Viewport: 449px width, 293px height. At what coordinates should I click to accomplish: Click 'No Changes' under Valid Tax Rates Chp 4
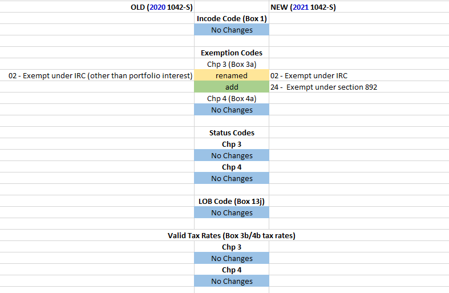click(232, 281)
